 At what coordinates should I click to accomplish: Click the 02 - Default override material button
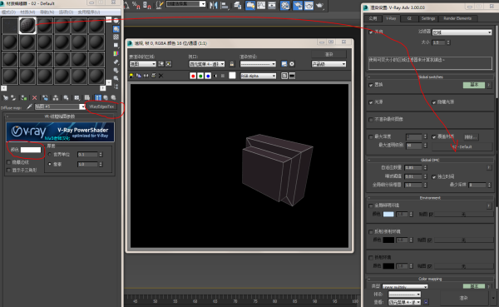tap(462, 146)
